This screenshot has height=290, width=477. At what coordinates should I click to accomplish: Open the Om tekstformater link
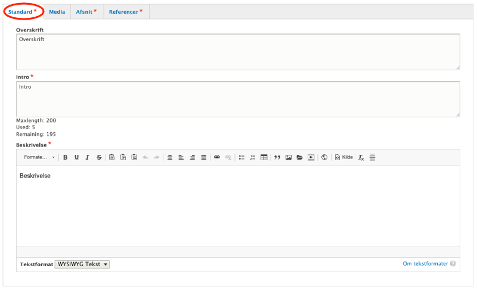[425, 264]
